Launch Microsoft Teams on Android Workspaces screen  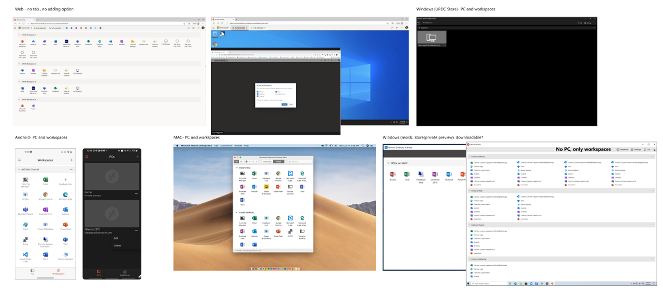25,211
